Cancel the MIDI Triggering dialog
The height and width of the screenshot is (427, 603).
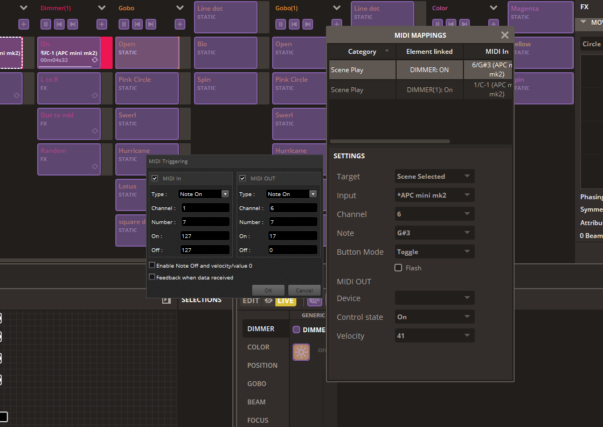tap(304, 290)
